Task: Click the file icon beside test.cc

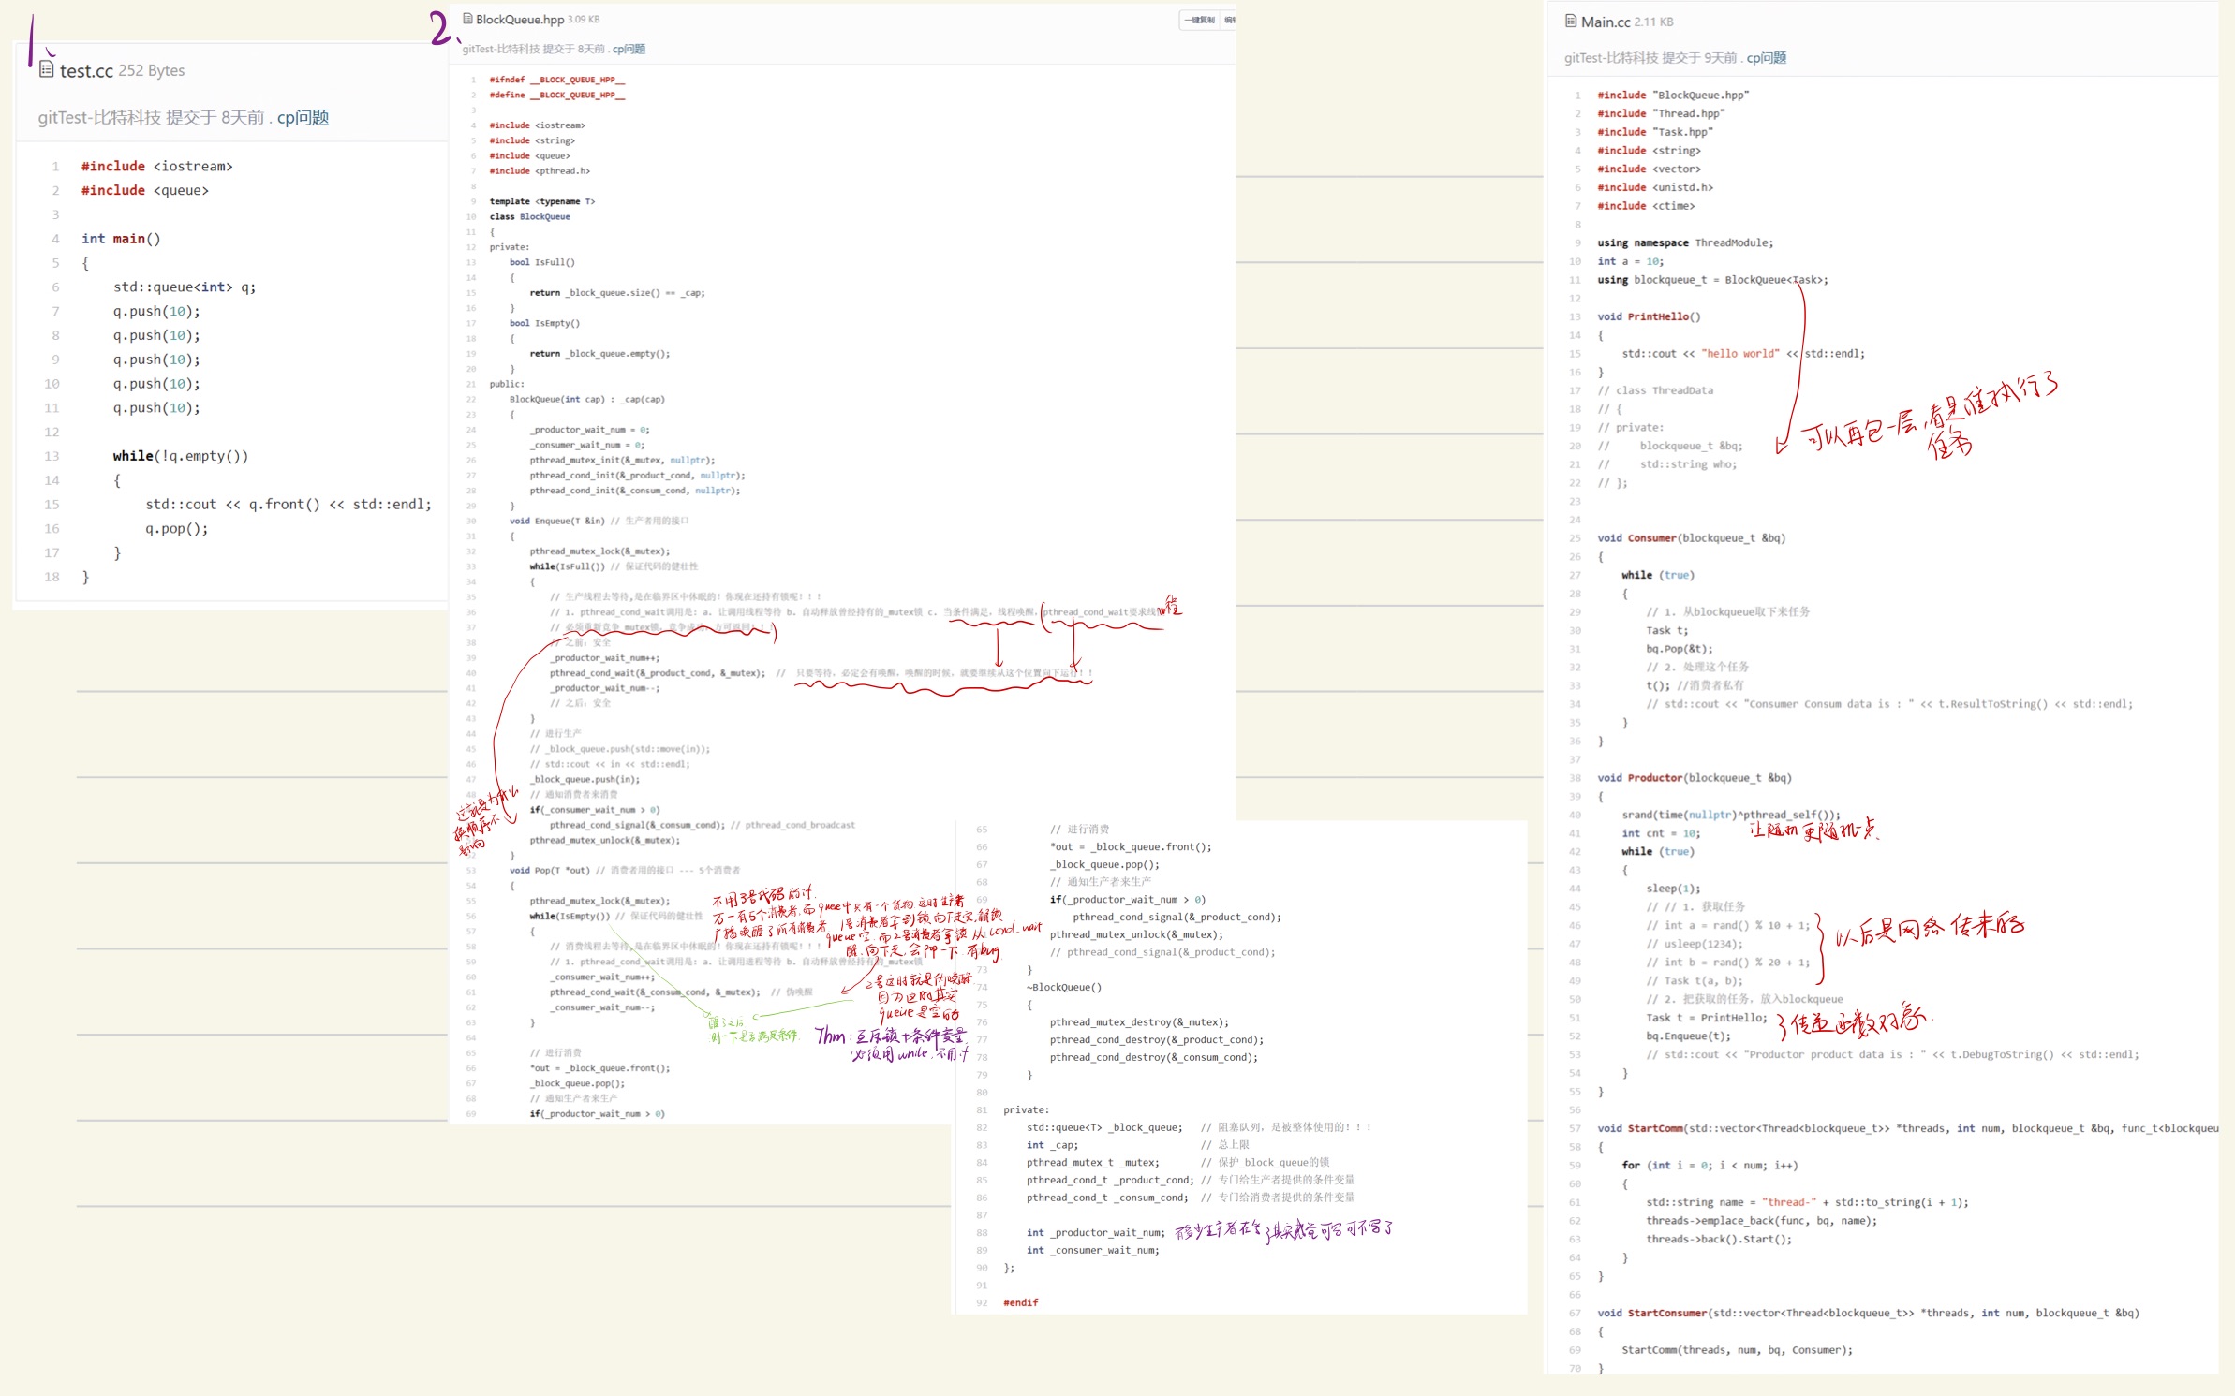Action: [46, 69]
